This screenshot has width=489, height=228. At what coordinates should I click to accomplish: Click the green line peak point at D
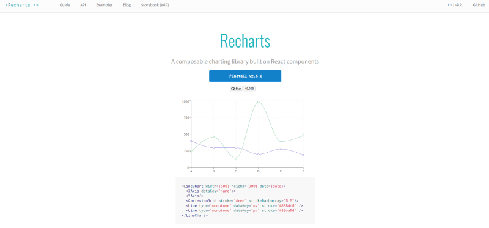258,102
